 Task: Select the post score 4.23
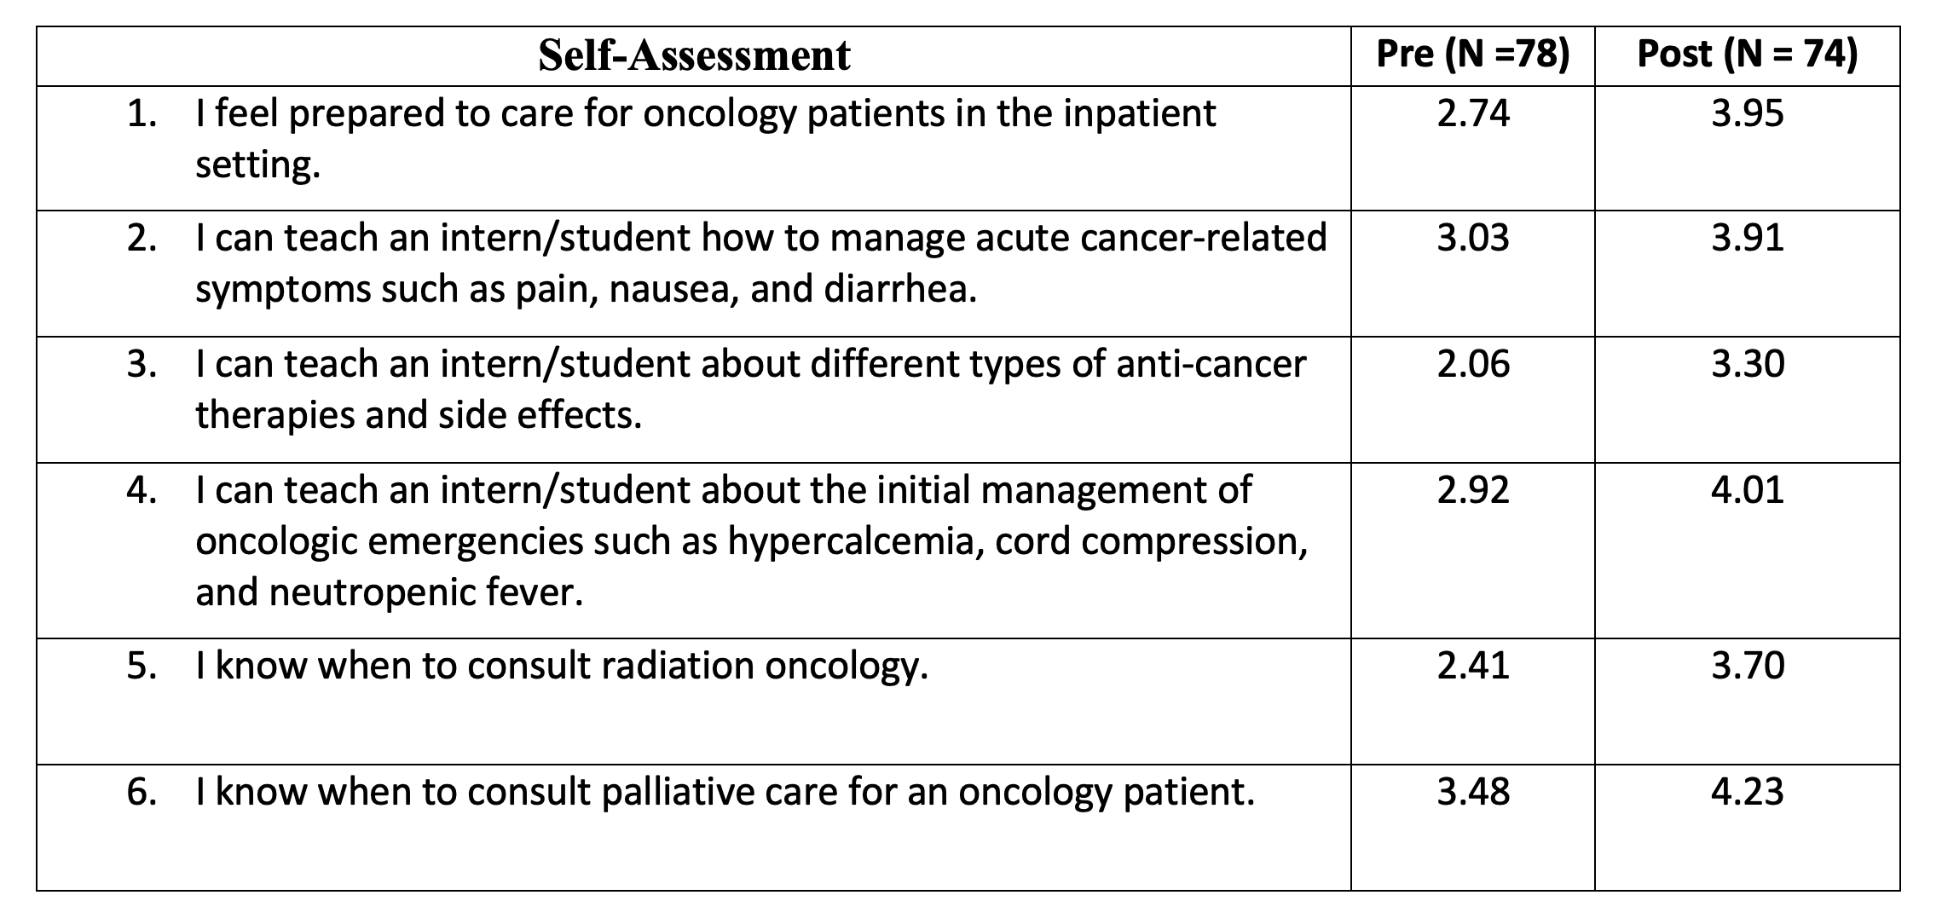pos(1747,792)
